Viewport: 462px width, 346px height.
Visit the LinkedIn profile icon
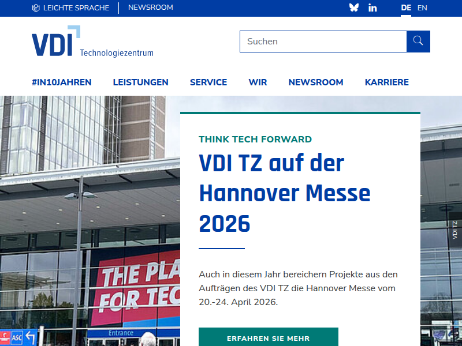[x=372, y=8]
